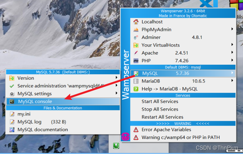This screenshot has height=154, width=243.
Task: Select the MySQL menu entry
Action: pos(183,73)
